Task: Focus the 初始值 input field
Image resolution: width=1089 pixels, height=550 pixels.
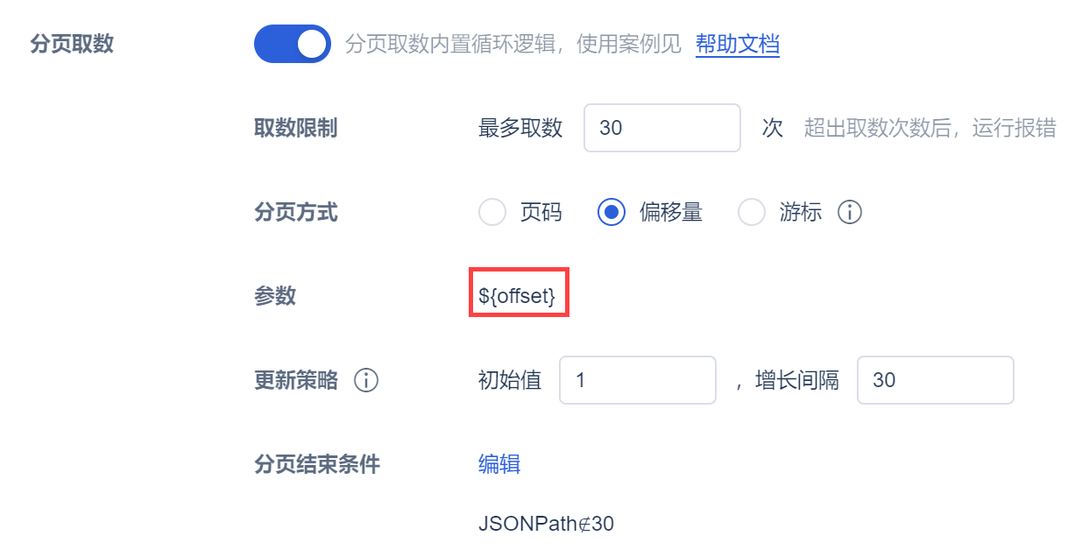Action: coord(637,380)
